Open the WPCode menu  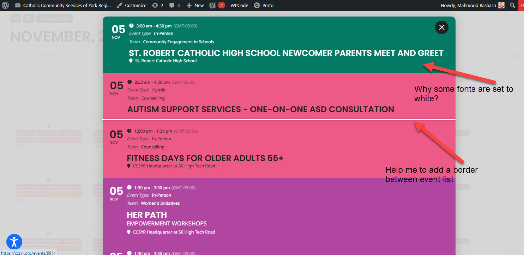(x=239, y=5)
